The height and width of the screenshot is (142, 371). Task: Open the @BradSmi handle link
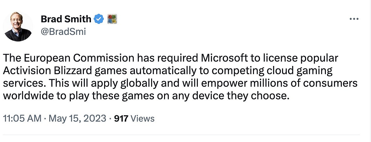63,32
